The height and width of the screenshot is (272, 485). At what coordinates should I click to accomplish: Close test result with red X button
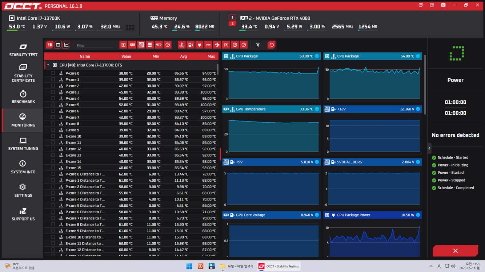coord(455,251)
